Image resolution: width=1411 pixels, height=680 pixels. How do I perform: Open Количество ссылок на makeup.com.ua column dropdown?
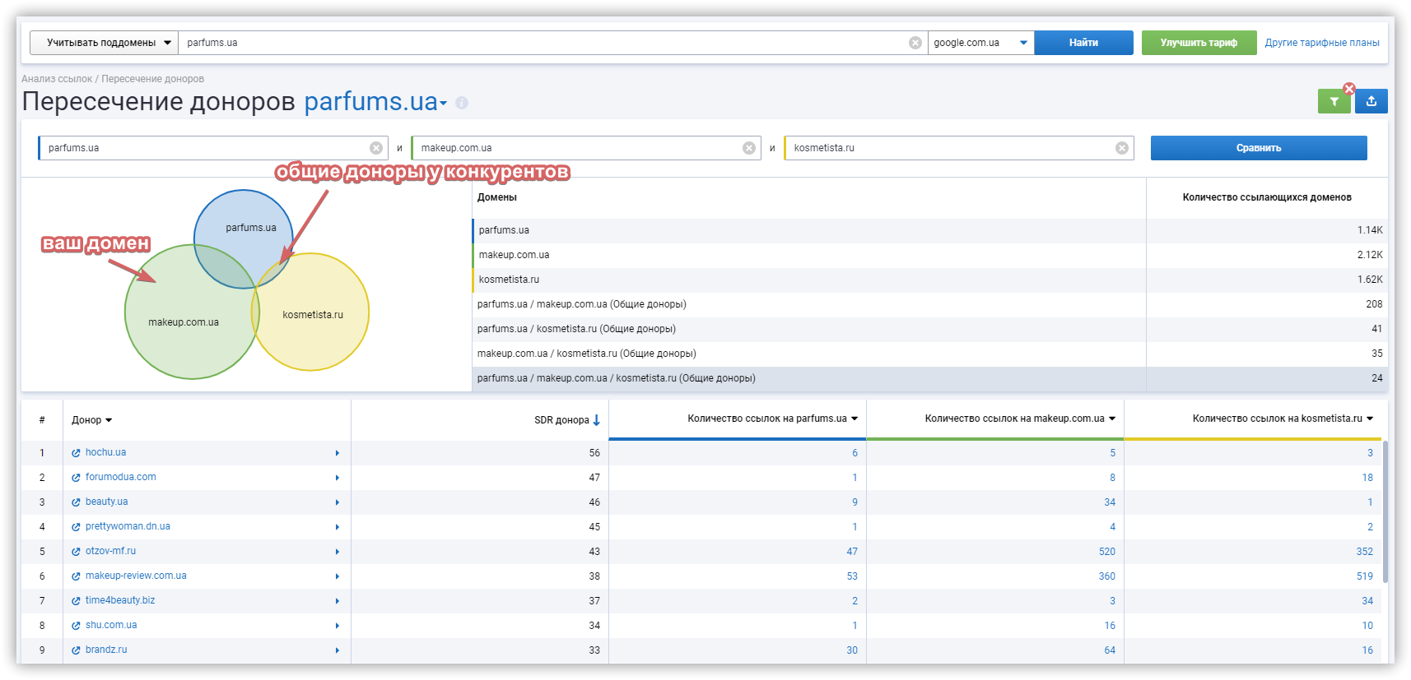pos(1112,419)
